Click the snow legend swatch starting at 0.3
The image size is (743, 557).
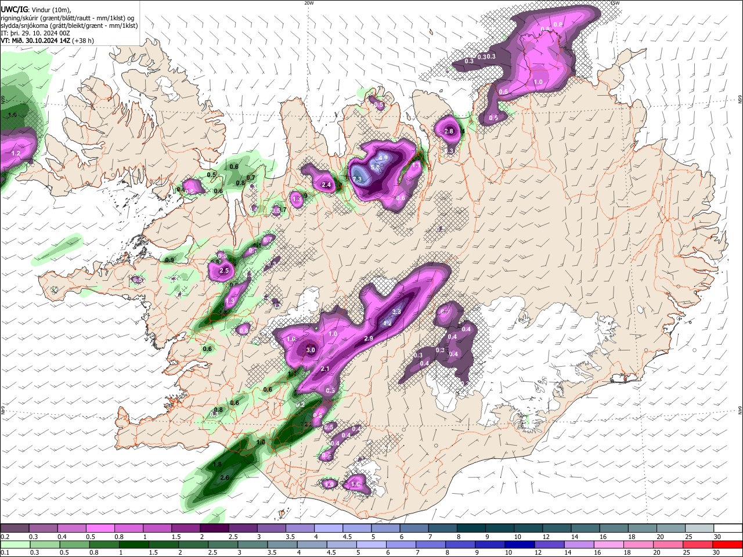[x=43, y=529]
